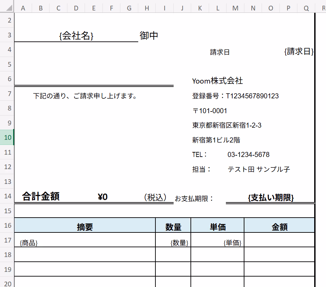326x287 pixels.
Task: Select row 17 header
Action: point(7,240)
